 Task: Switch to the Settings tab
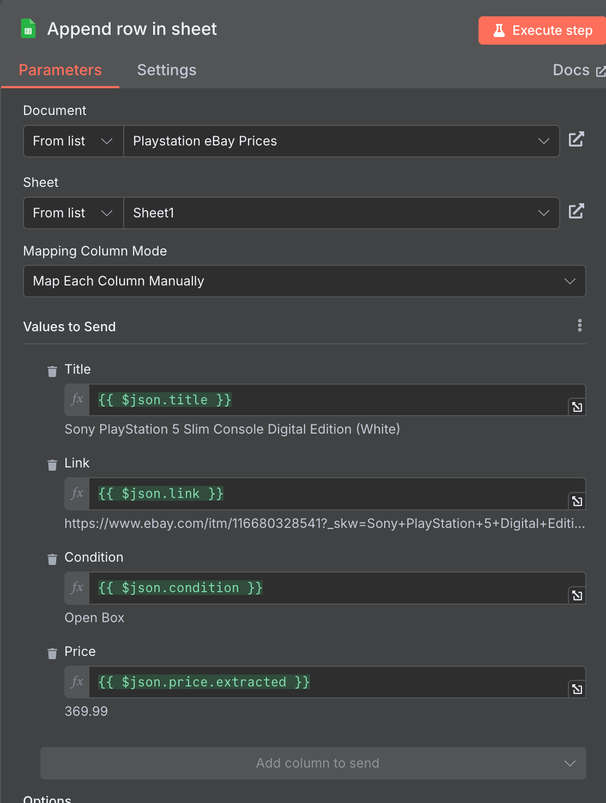[x=167, y=70]
